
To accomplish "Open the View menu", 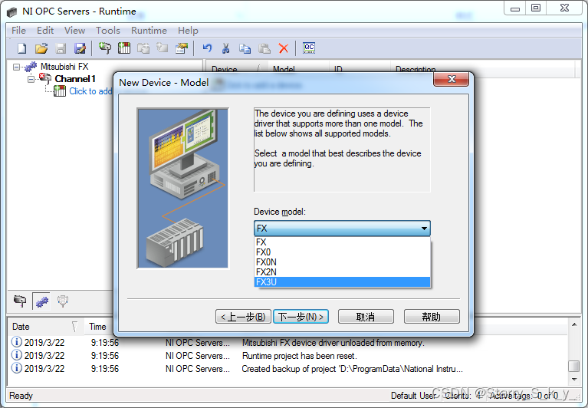I will (74, 31).
